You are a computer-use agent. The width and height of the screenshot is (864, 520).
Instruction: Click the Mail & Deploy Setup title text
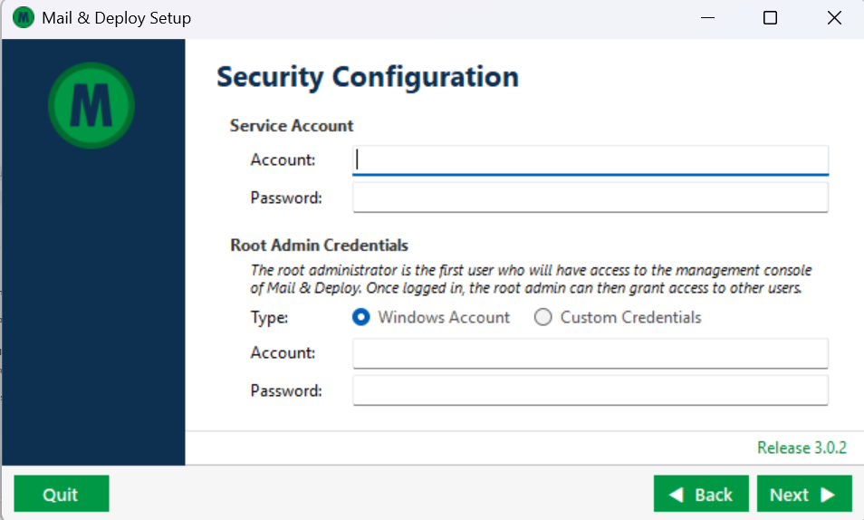(116, 18)
